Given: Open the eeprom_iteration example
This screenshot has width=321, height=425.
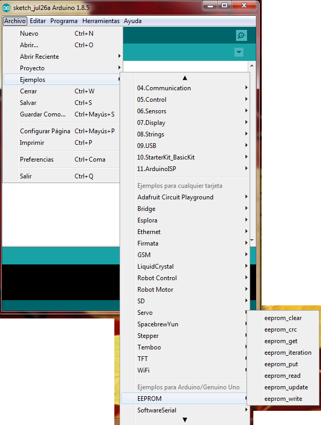Looking at the screenshot, I should coord(283,353).
